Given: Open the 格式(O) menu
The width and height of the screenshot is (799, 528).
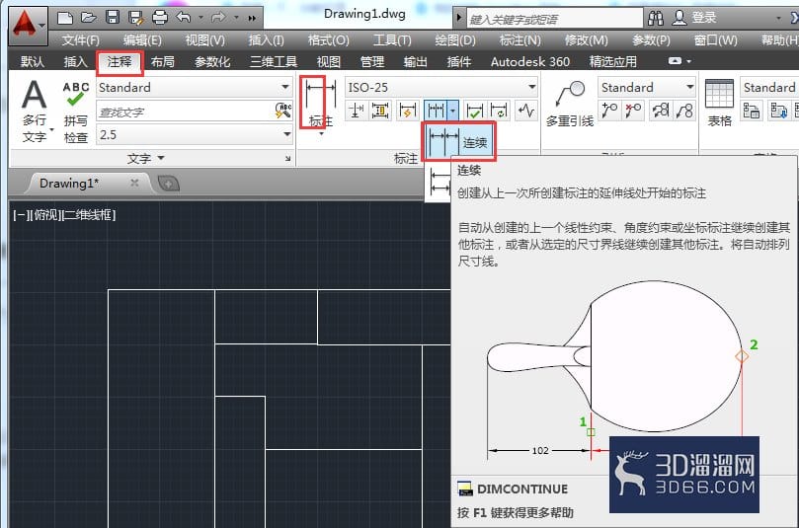Looking at the screenshot, I should [329, 39].
